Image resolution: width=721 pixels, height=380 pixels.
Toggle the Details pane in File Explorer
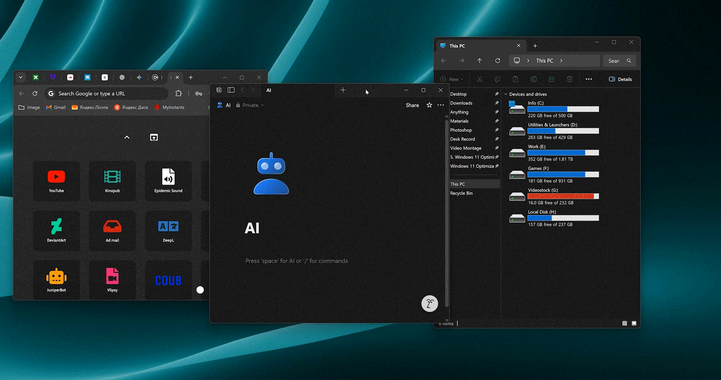tap(620, 79)
